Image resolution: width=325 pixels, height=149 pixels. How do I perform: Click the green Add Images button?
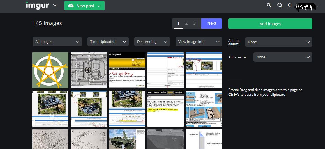[x=270, y=24]
